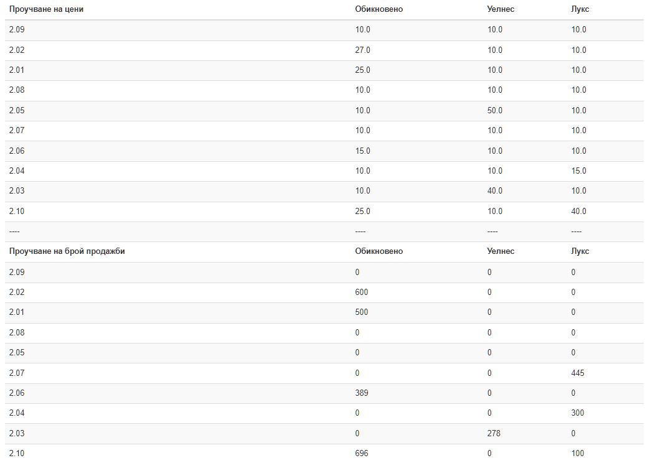Click the 389 sales value in row 2.06
Viewport: 645px width, 463px height.
[362, 393]
